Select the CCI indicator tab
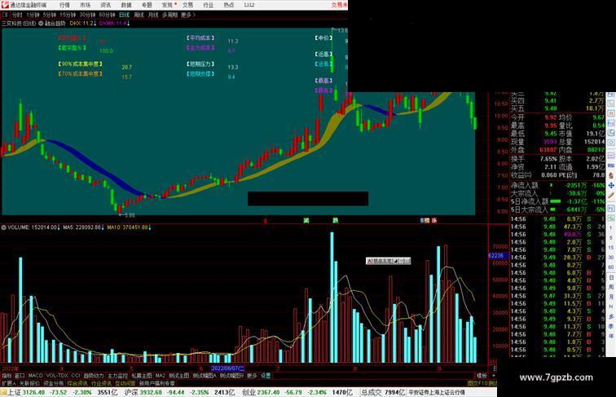Viewport: 616px width, 397px height. 76,376
